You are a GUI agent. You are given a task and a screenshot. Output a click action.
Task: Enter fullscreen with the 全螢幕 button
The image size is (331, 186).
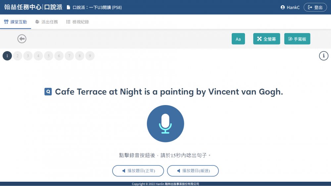pyautogui.click(x=266, y=39)
